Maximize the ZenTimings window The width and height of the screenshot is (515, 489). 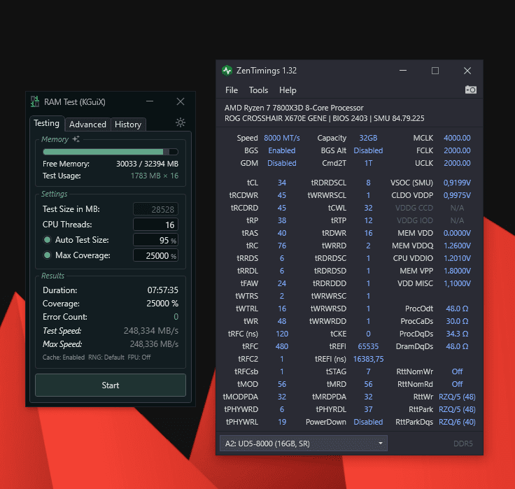pyautogui.click(x=435, y=71)
